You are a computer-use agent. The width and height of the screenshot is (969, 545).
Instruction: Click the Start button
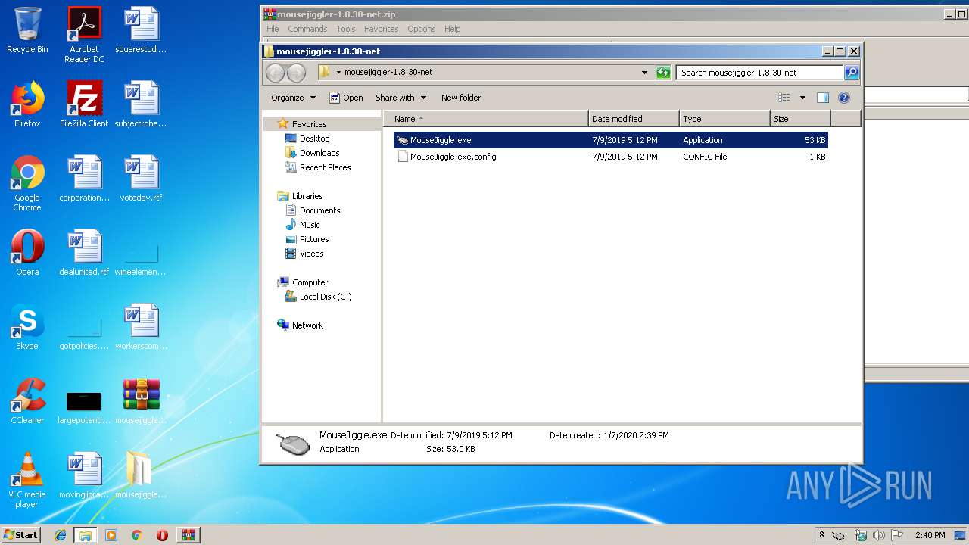pos(21,535)
